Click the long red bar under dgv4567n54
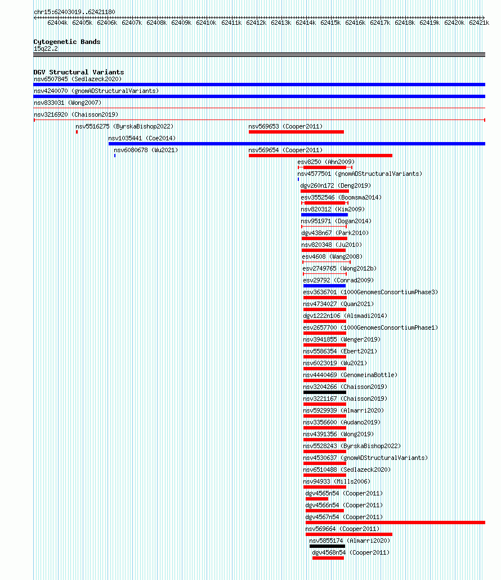 point(395,523)
